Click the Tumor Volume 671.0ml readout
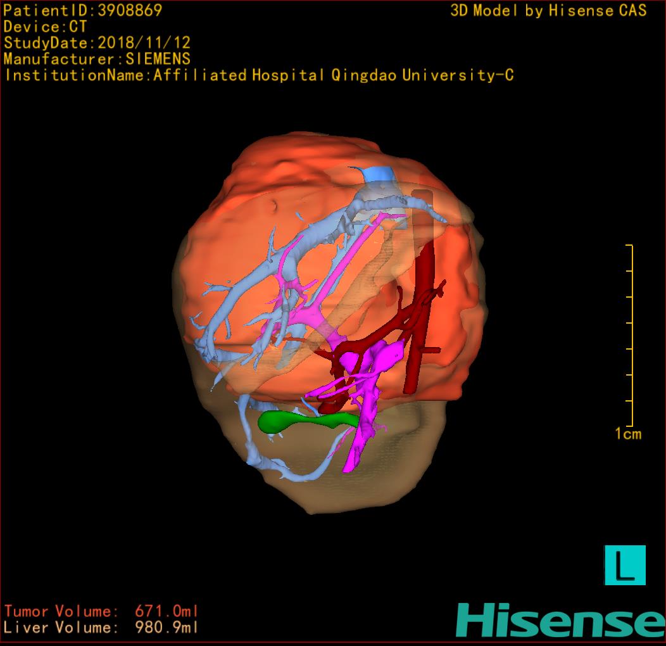The width and height of the screenshot is (666, 646). point(101,611)
